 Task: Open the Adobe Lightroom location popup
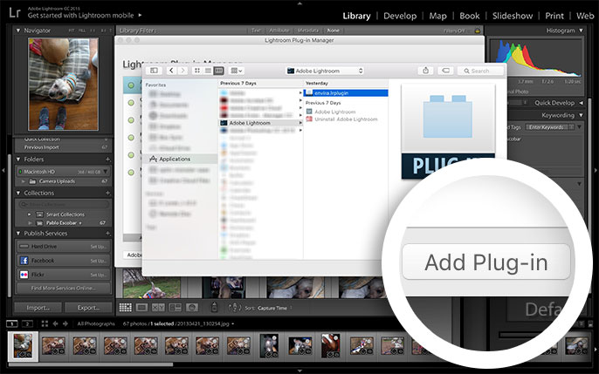tap(325, 71)
